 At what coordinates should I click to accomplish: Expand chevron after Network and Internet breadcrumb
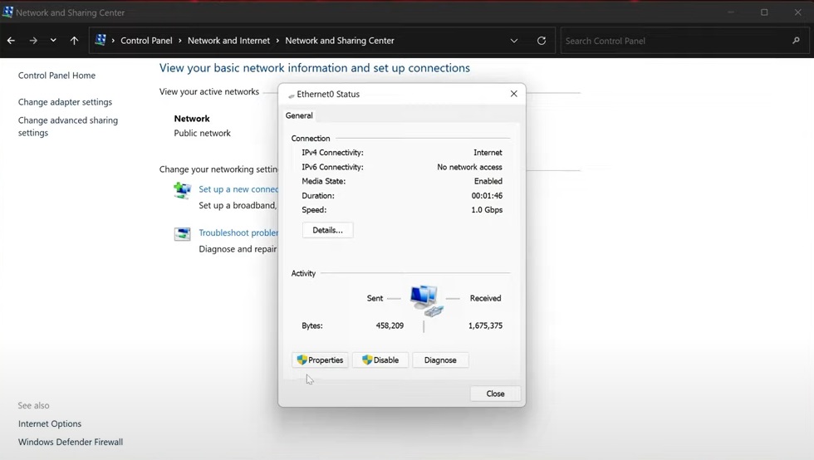tap(277, 41)
